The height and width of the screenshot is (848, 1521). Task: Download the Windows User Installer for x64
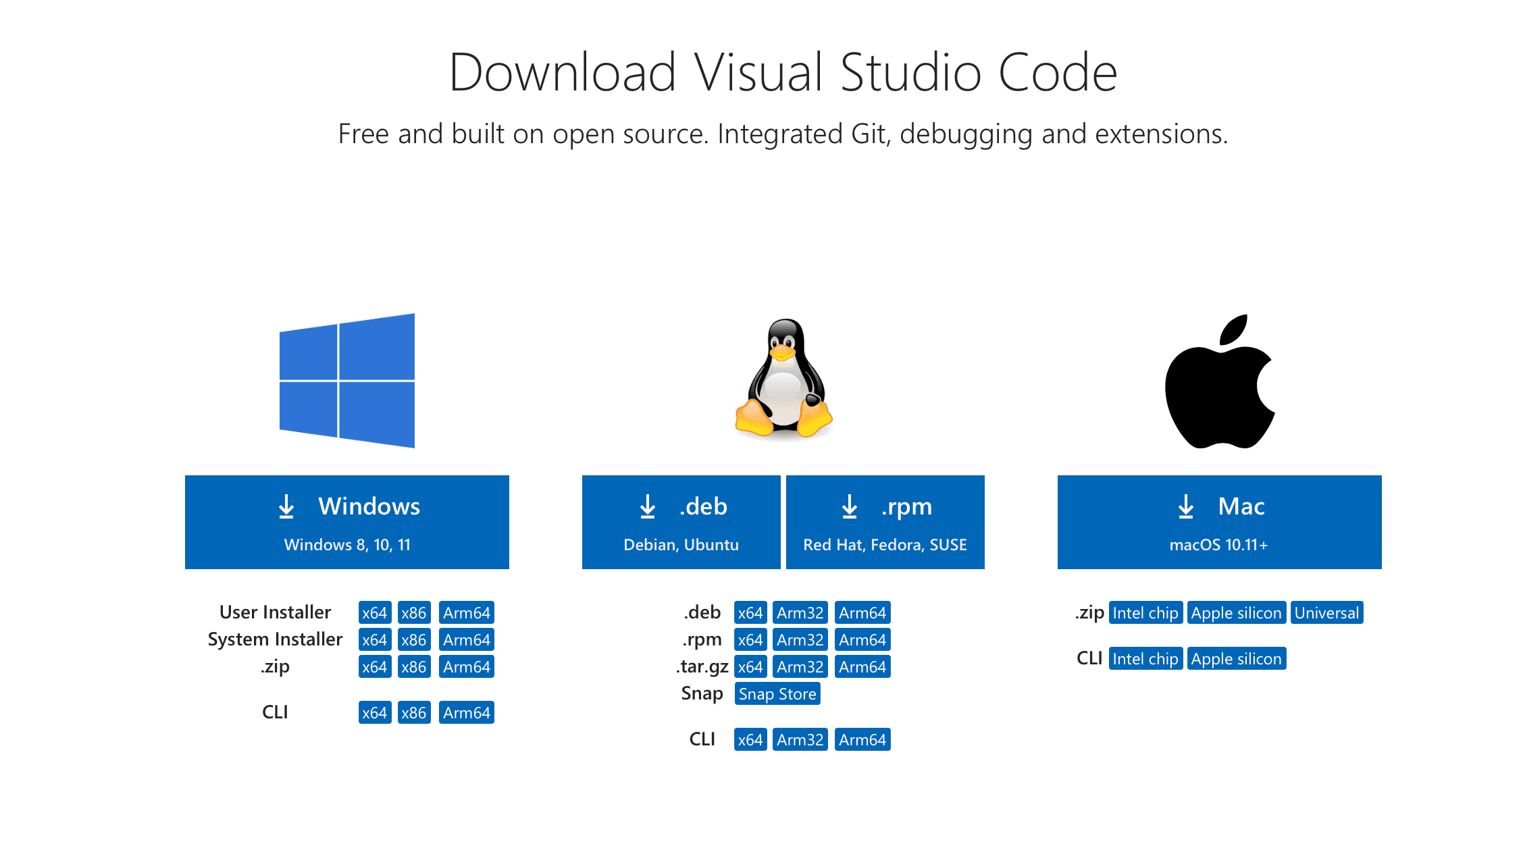coord(375,612)
